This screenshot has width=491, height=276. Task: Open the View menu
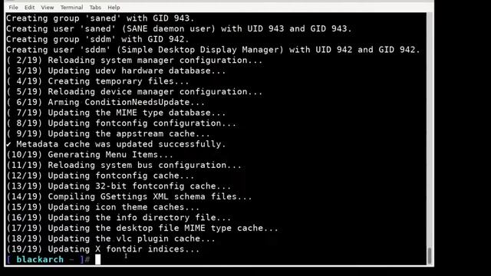click(48, 7)
